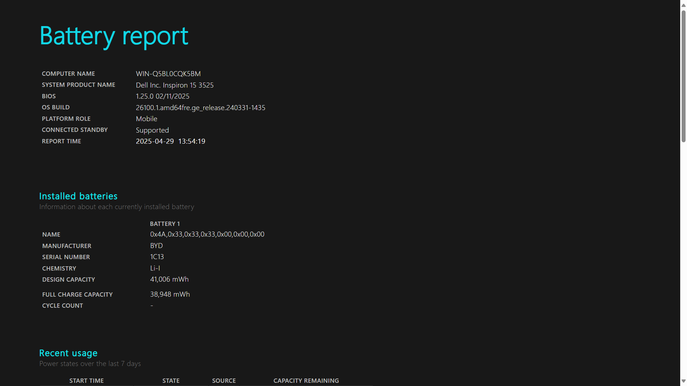Click the computer name WIN-Q5BL0CQK5BM

[168, 74]
